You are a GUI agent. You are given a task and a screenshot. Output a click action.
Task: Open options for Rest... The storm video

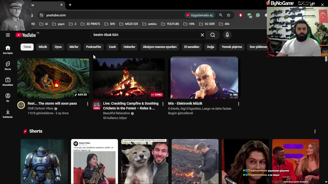pos(87,104)
